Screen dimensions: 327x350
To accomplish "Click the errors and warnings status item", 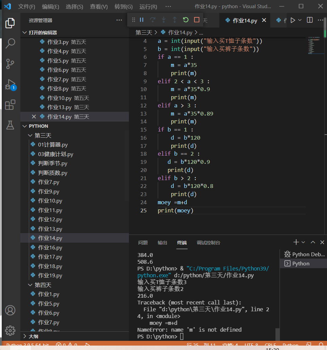I will (66, 345).
